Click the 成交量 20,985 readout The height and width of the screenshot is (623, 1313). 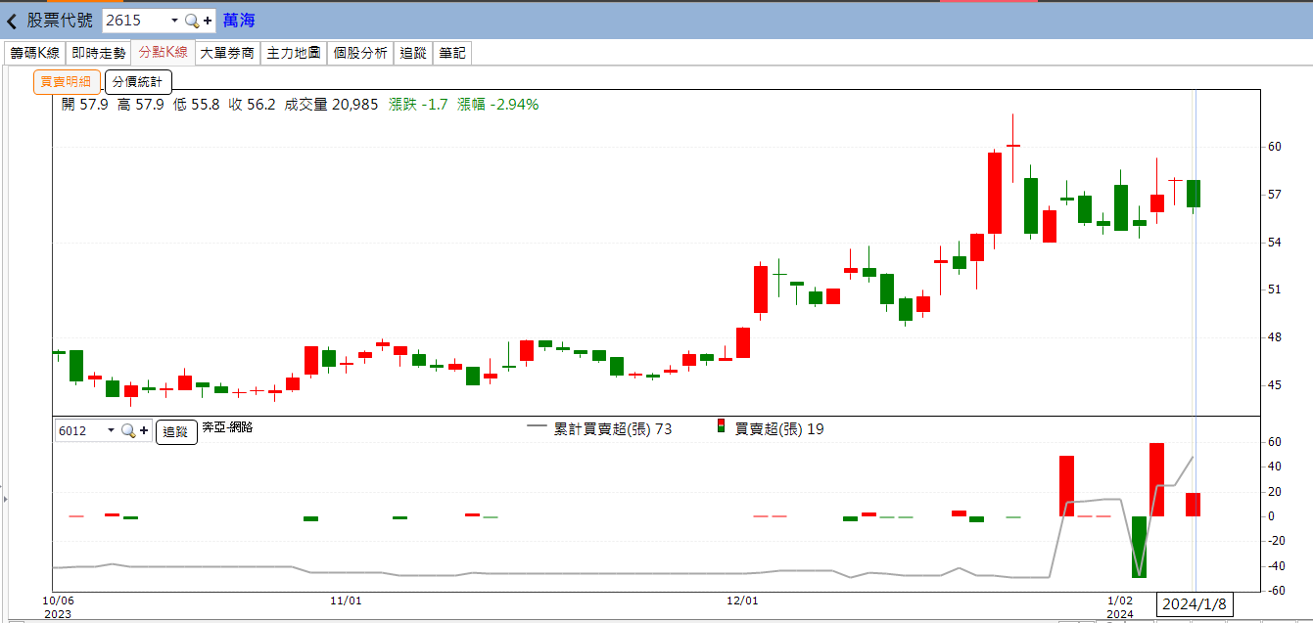tap(331, 104)
